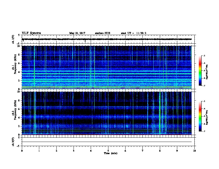Click the "8" kHz tick of ch.2 spectrogram
The height and width of the screenshot is (169, 219).
[19, 101]
